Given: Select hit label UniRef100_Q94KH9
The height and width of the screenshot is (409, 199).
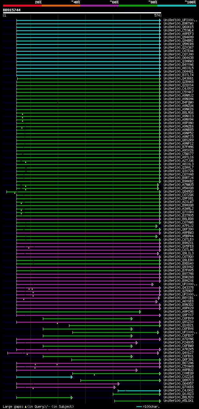Looking at the screenshot, I should (178, 37).
